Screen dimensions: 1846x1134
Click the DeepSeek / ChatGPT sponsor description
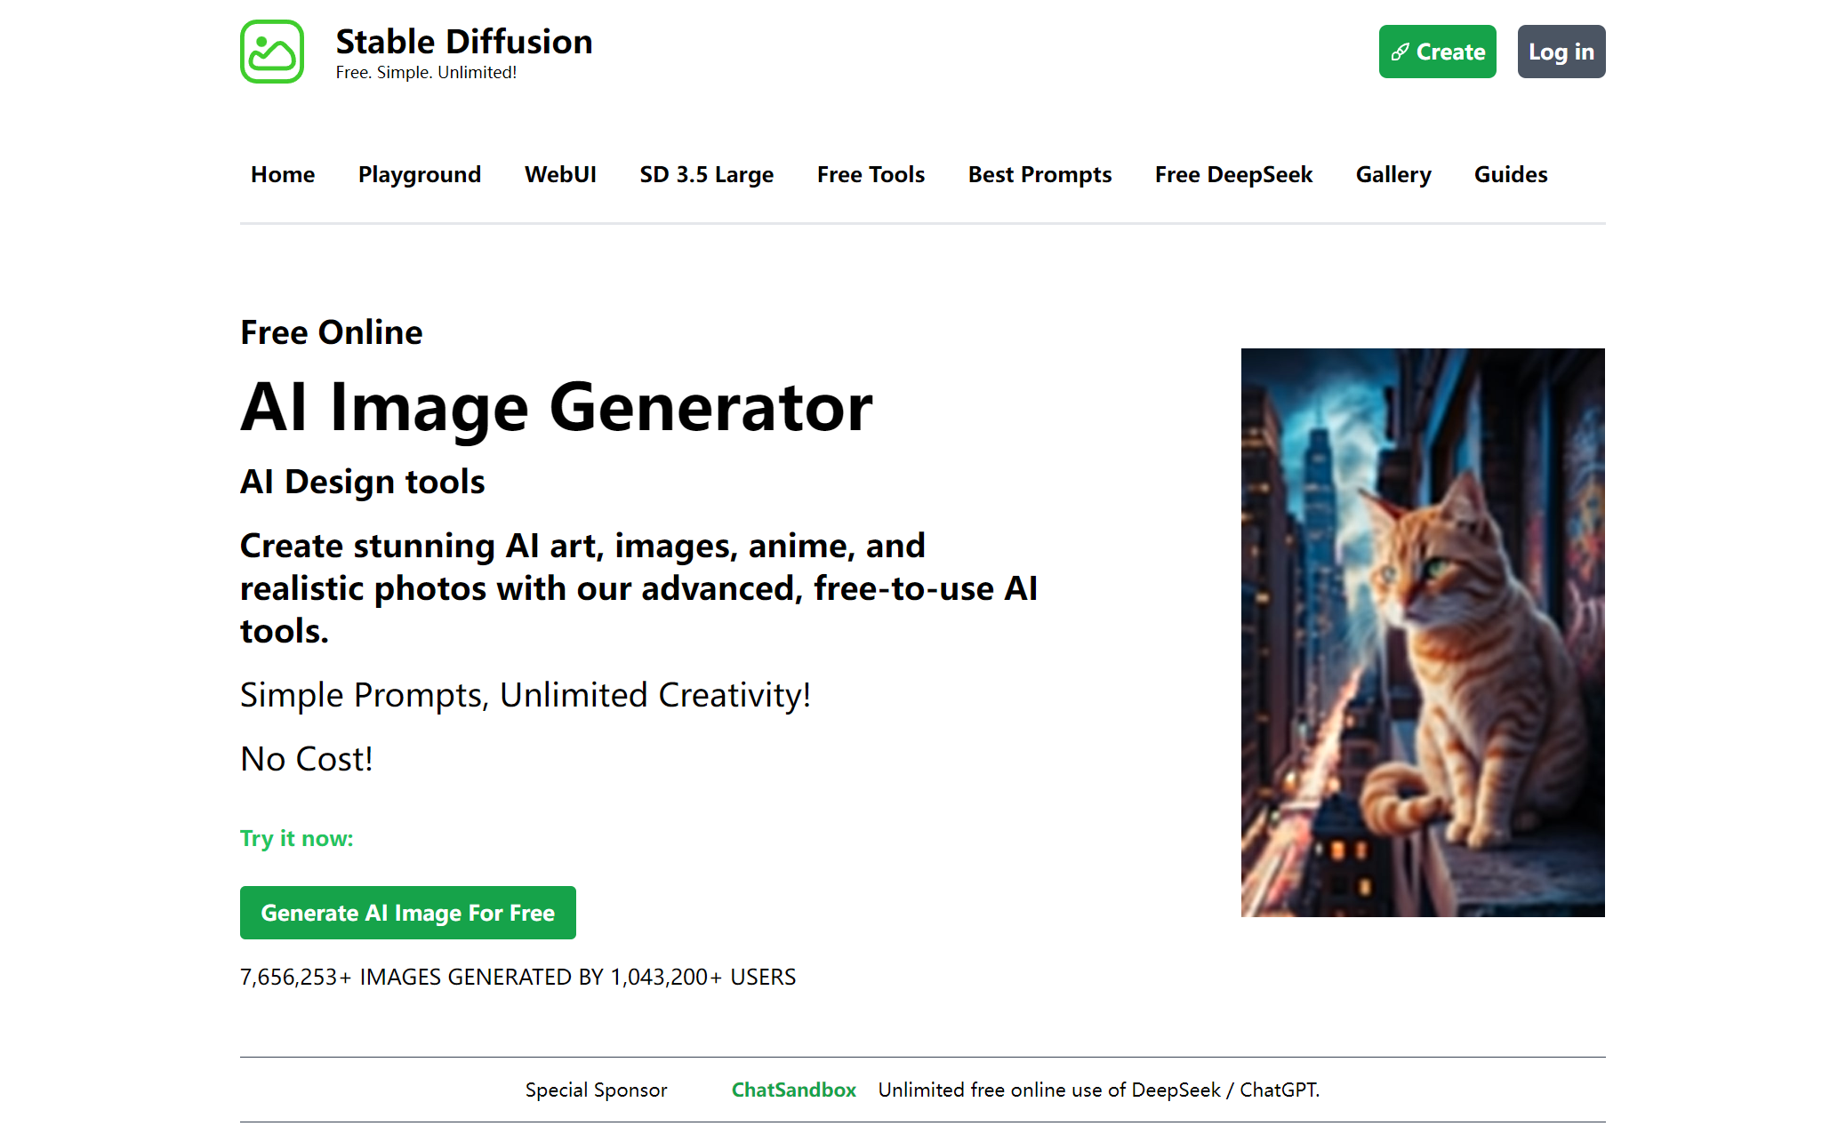point(1098,1090)
